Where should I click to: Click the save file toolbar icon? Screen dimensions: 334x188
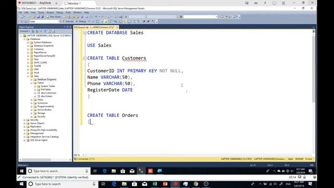point(38,17)
